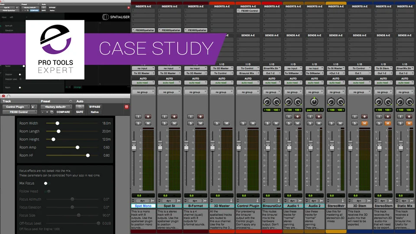Image resolution: width=416 pixels, height=234 pixels.
Task: Click the pan knob on Audio 2
Action: click(x=314, y=101)
